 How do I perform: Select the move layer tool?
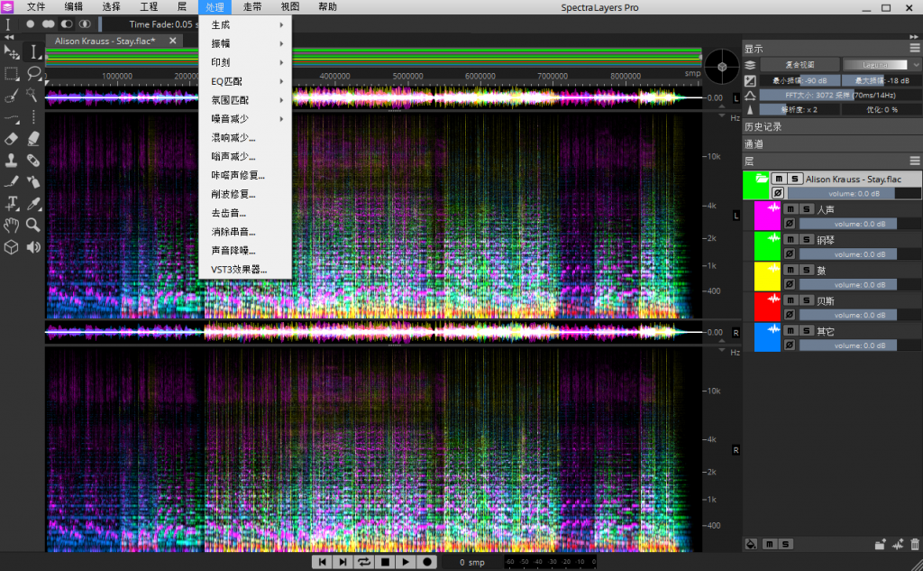pos(11,52)
